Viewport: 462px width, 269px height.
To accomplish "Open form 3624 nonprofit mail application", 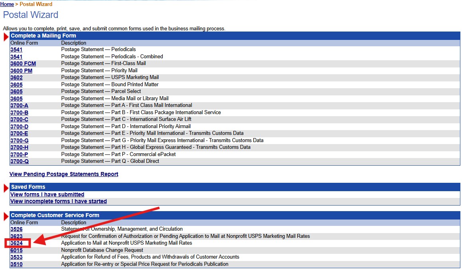I will click(16, 243).
